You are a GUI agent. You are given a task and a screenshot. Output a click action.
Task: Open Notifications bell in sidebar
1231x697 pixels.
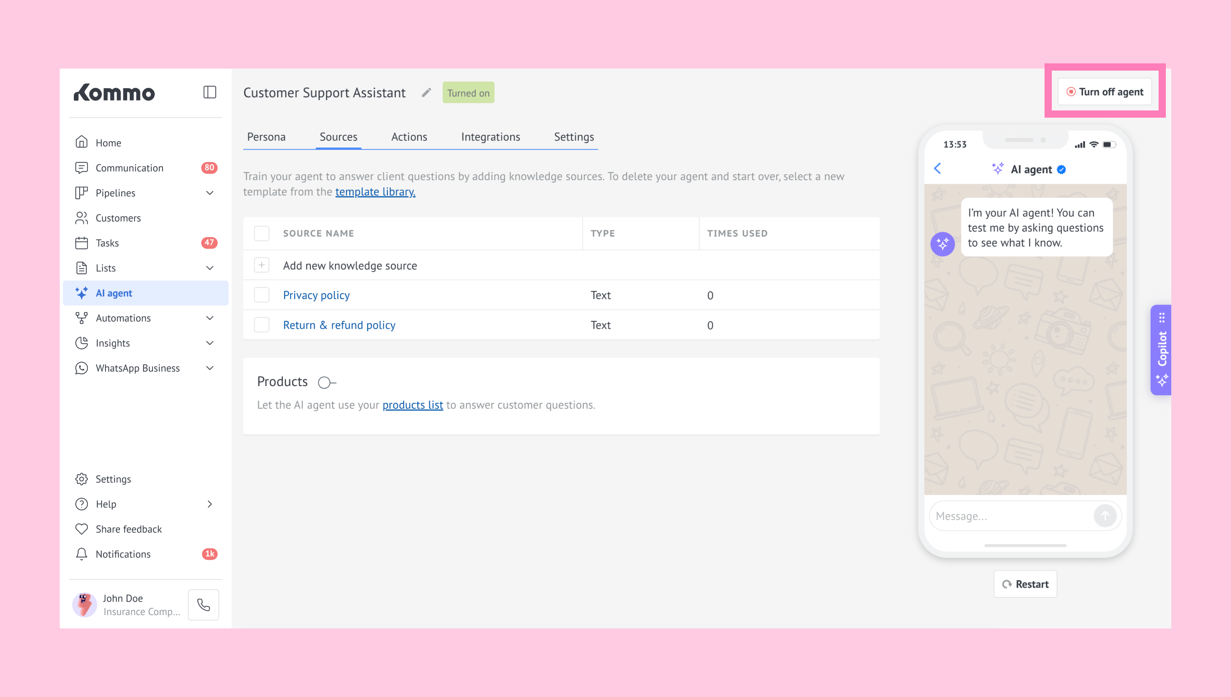pyautogui.click(x=82, y=554)
